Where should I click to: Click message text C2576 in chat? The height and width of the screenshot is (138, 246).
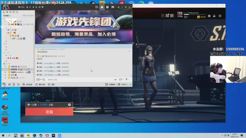[x=39, y=59]
